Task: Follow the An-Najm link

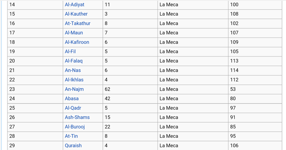Action: point(74,89)
